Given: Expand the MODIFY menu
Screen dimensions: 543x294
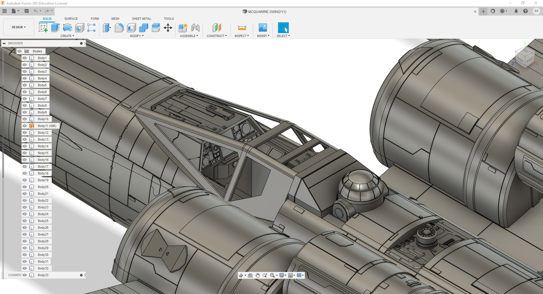Looking at the screenshot, I should [x=137, y=36].
